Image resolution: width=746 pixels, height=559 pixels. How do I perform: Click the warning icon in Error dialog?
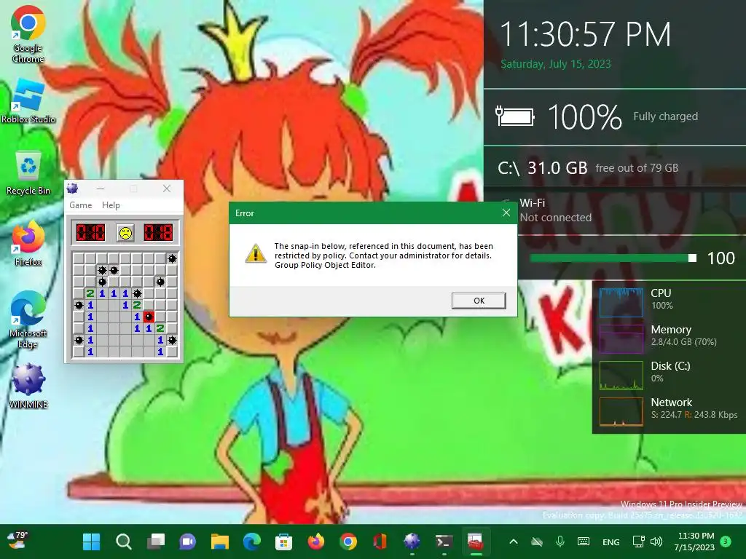tap(256, 253)
